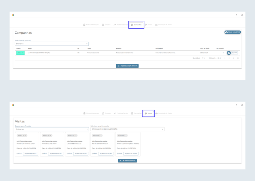Click the TODAS AS VISITAS button
Image resolution: width=255 pixels, height=181 pixels.
[233, 32]
